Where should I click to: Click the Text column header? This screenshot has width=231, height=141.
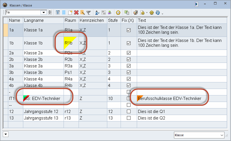pyautogui.click(x=182, y=20)
